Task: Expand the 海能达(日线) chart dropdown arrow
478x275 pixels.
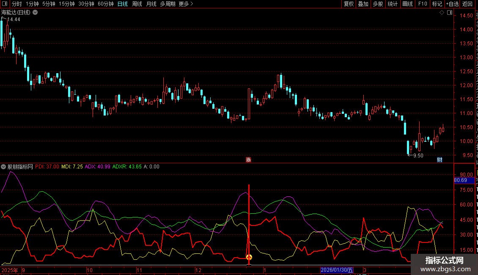Action: 35,13
